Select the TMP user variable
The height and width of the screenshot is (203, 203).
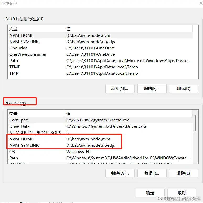pos(101,73)
